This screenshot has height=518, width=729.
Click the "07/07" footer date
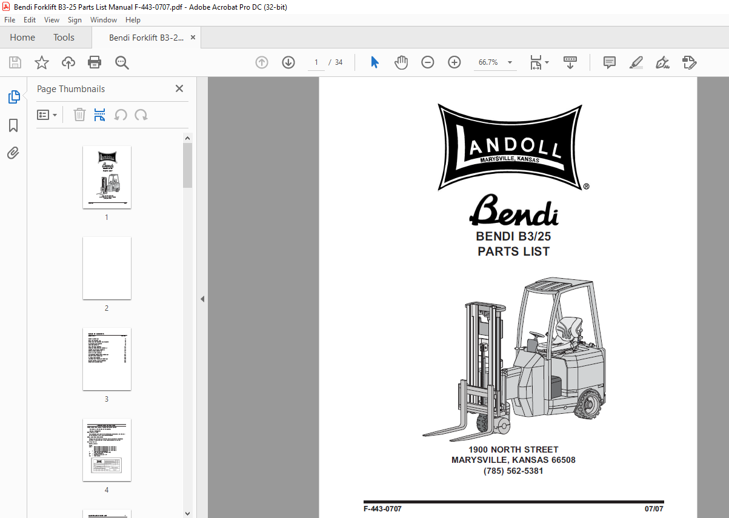tap(654, 510)
